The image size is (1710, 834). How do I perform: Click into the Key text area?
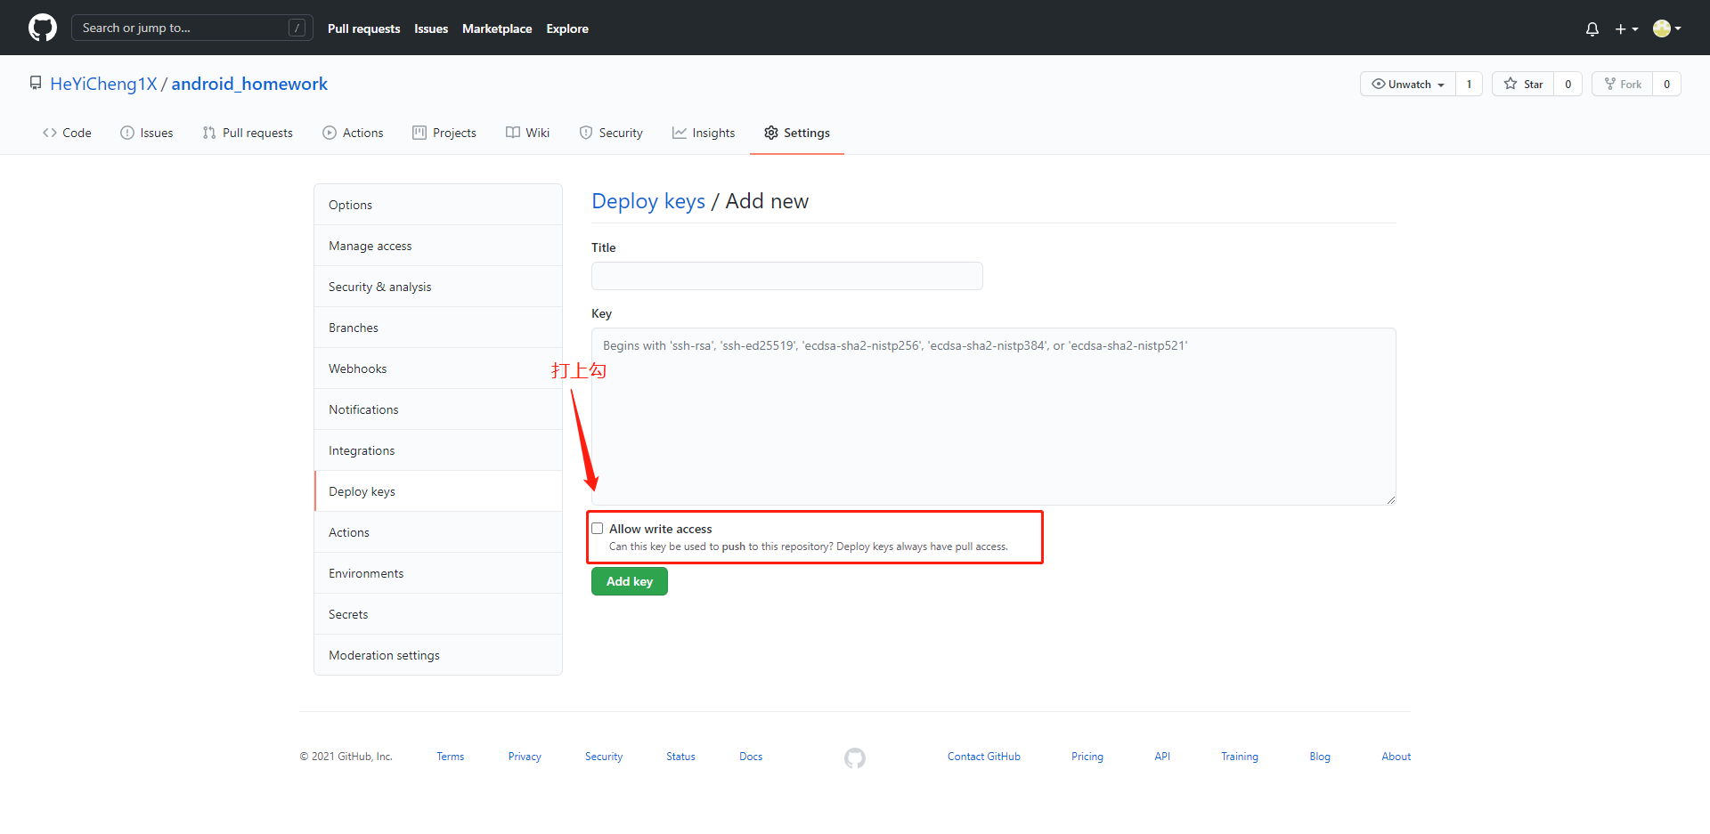[994, 417]
